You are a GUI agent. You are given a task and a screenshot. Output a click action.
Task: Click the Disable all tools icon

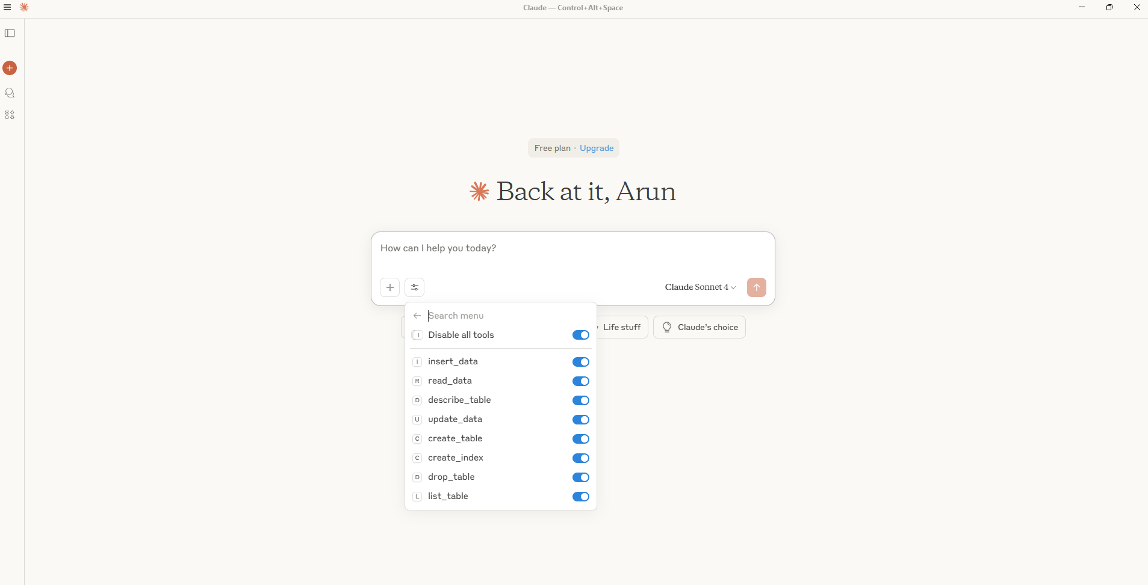pyautogui.click(x=417, y=335)
